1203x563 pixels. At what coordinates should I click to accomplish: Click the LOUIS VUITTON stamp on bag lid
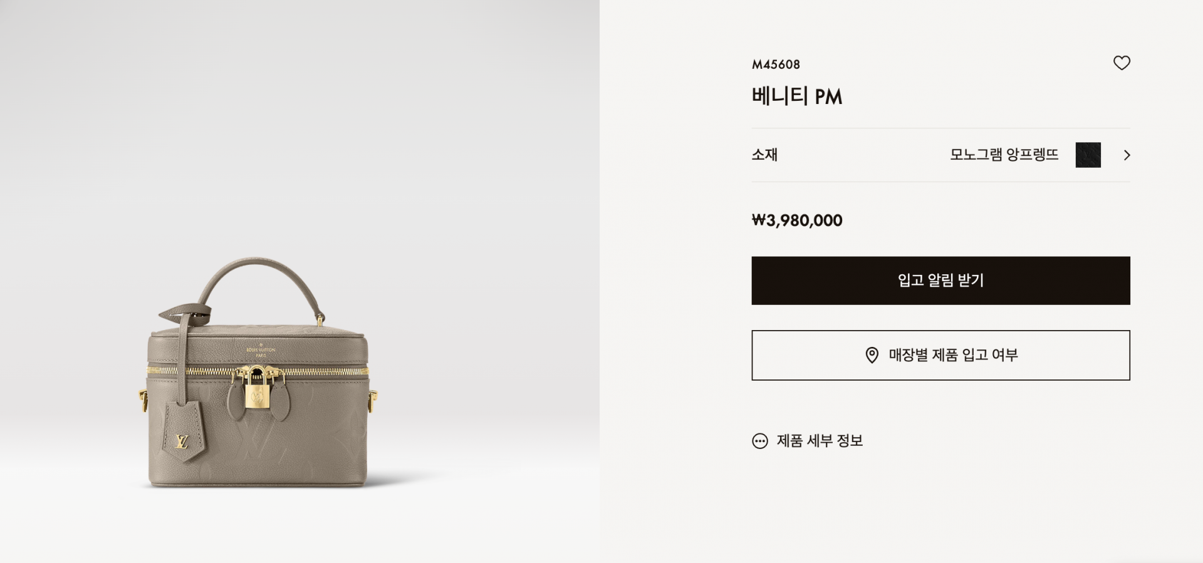tap(261, 351)
